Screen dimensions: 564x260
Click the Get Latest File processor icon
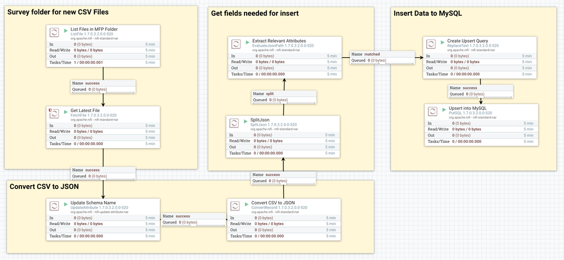coord(55,113)
